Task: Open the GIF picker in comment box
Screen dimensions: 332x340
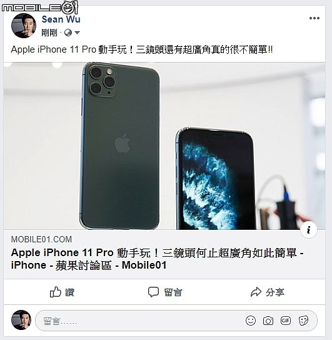Action: (x=286, y=321)
